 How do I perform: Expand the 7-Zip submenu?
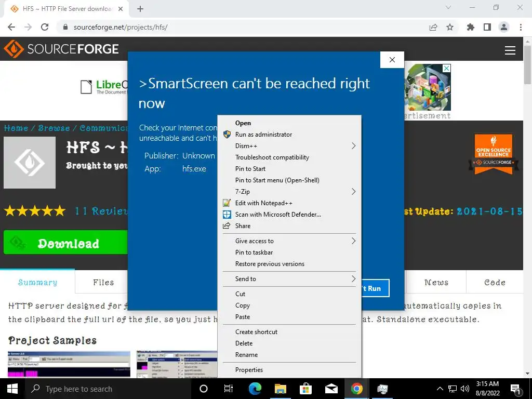pyautogui.click(x=289, y=192)
